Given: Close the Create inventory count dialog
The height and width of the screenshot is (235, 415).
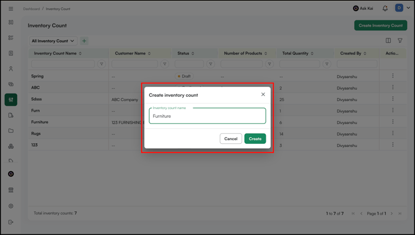Looking at the screenshot, I should click(x=263, y=94).
